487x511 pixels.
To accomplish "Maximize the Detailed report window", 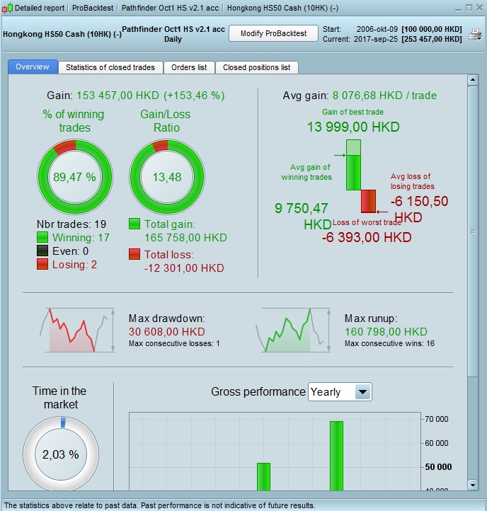I will click(x=469, y=8).
